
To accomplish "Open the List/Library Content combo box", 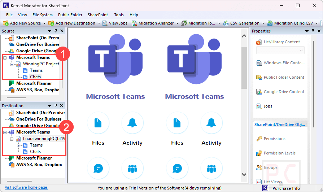I will point(280,50).
